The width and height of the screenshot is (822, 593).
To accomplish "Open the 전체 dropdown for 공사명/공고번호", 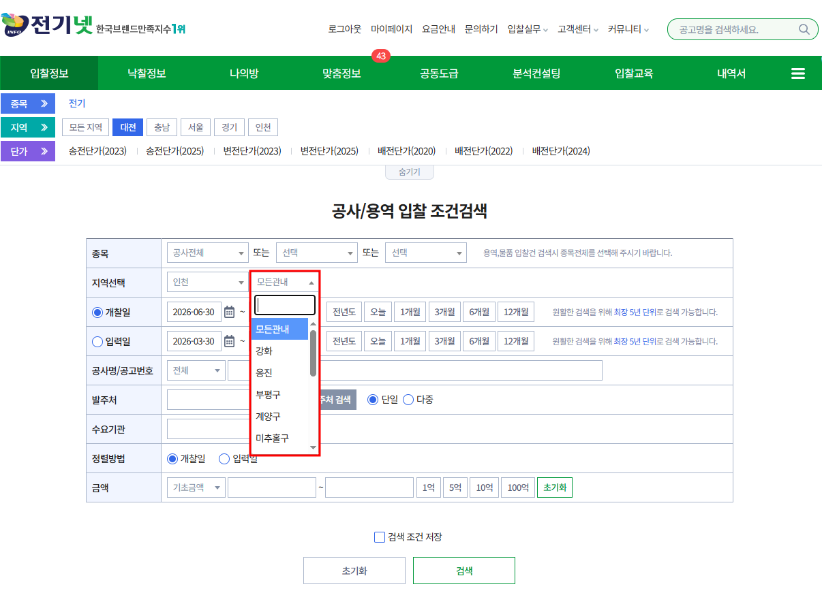I will (x=196, y=370).
